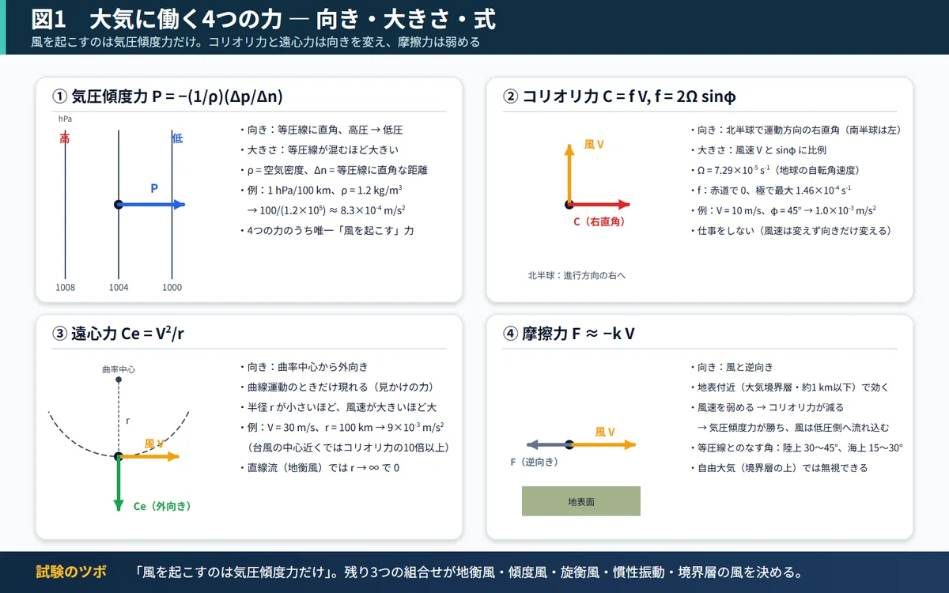Click example "例：V = 30 m/s、r = 100 km"
The width and height of the screenshot is (949, 593).
pos(341,427)
